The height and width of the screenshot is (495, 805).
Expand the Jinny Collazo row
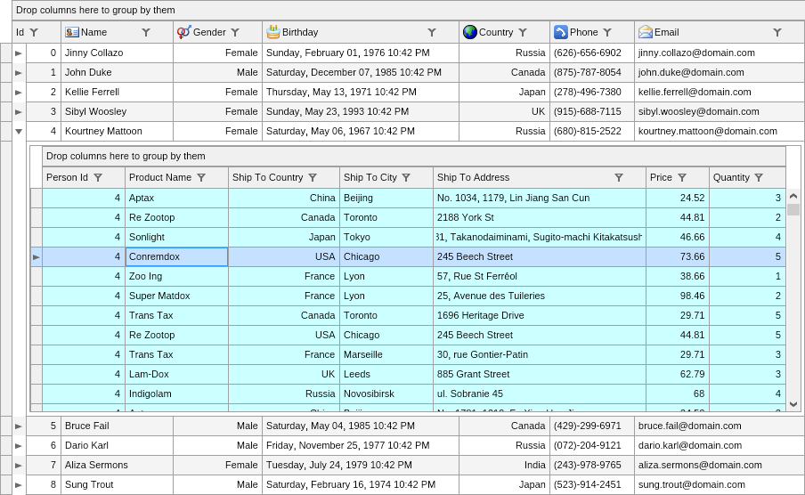click(x=19, y=53)
